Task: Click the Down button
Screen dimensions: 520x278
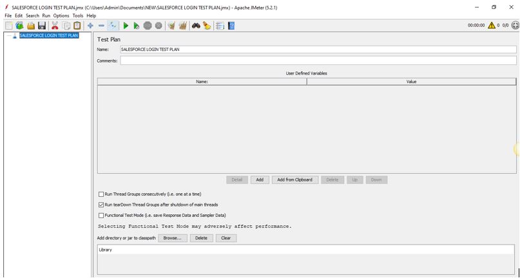Action: click(376, 180)
